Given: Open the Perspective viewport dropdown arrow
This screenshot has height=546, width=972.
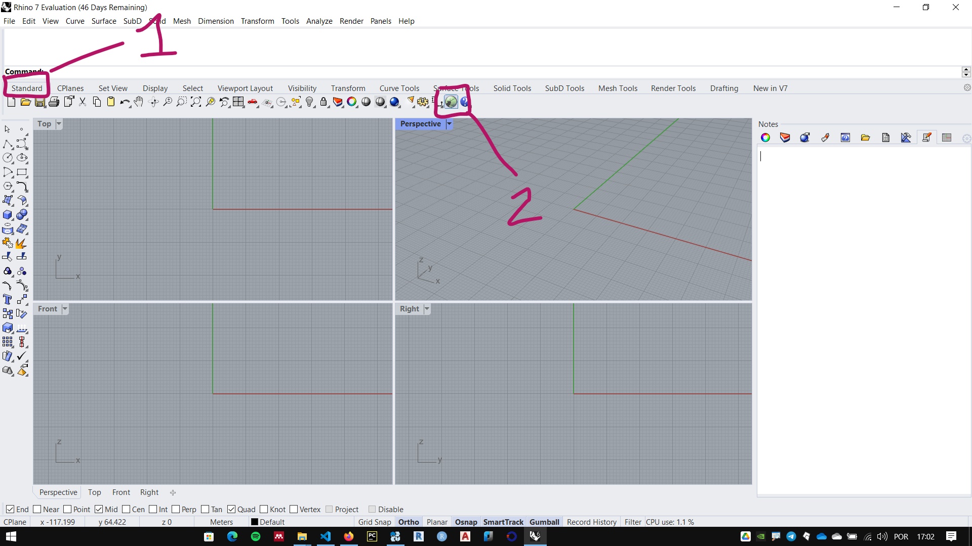Looking at the screenshot, I should [x=449, y=124].
